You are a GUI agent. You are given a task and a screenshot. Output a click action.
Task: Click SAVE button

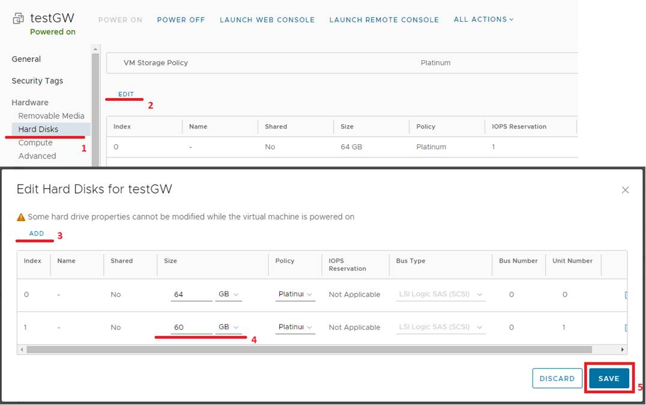(x=609, y=378)
